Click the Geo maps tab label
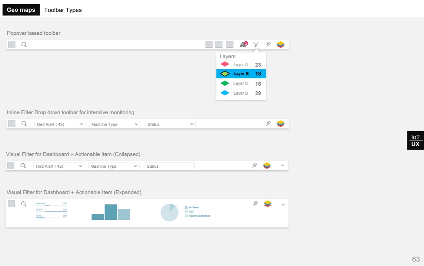The height and width of the screenshot is (266, 424). coord(21,10)
